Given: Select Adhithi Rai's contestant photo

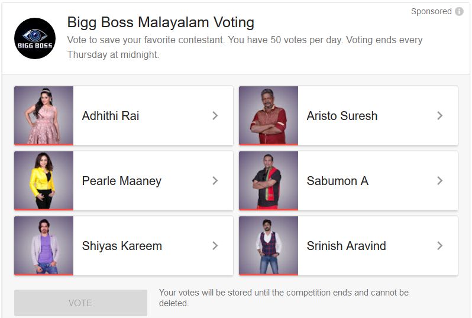Looking at the screenshot, I should (x=44, y=115).
